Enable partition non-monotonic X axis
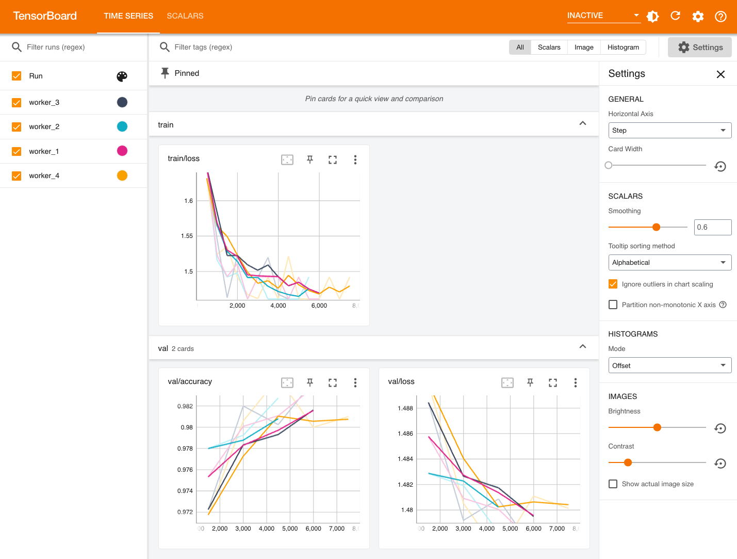 (x=613, y=305)
